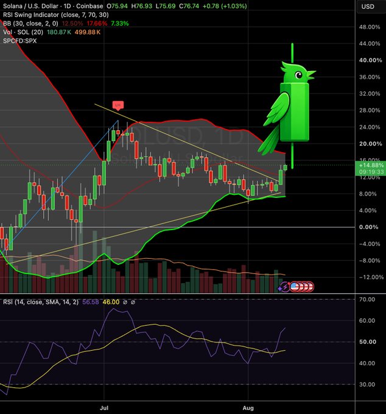Click the change value +0.78 (+1.03%)
The width and height of the screenshot is (386, 414).
click(x=225, y=6)
